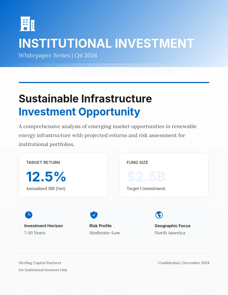Click the Sustainable Infrastructure heading
Screen dimensions: 228x295
[85, 99]
